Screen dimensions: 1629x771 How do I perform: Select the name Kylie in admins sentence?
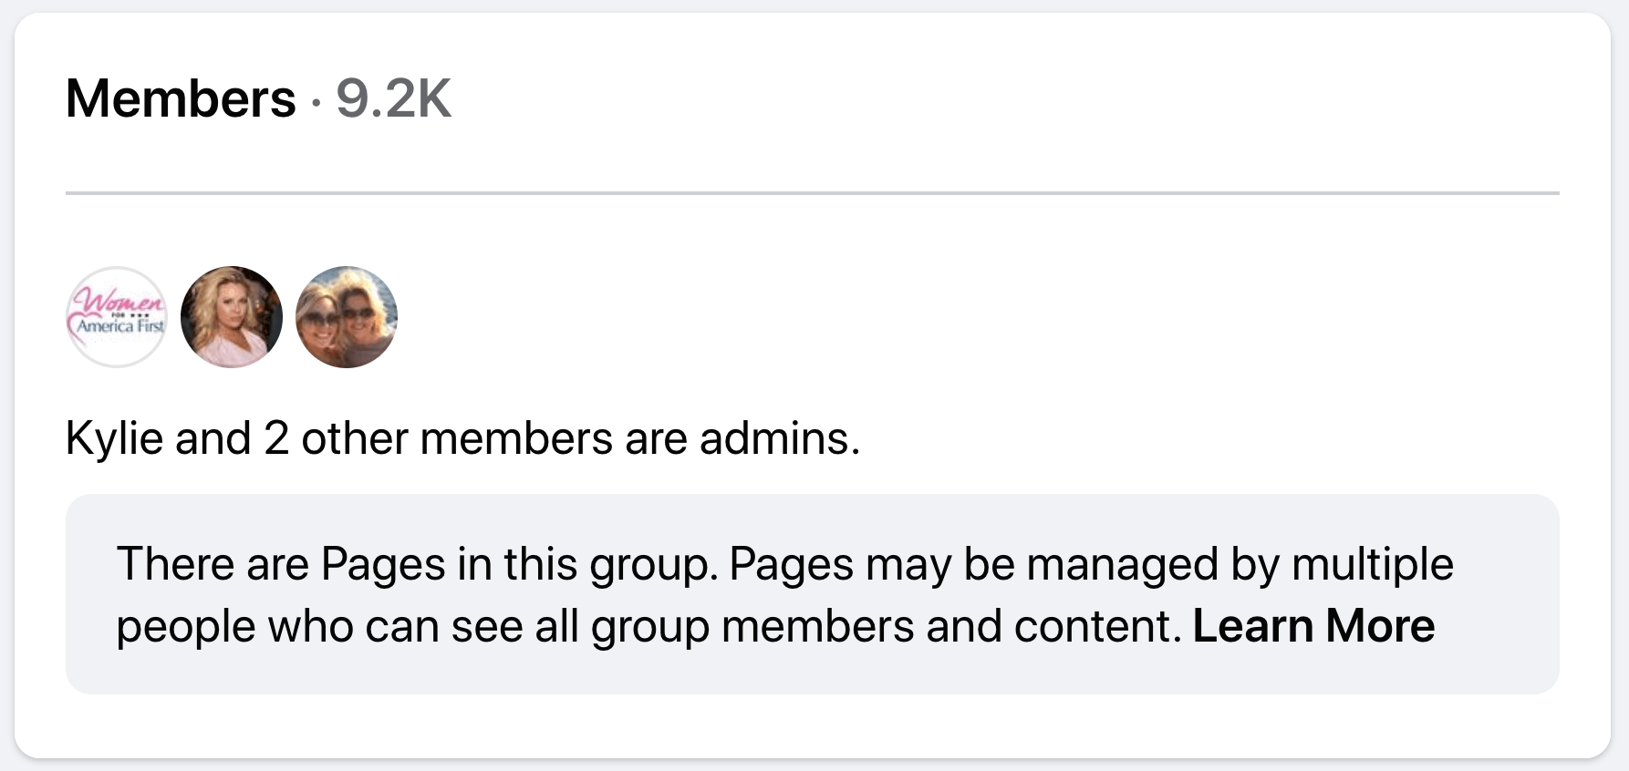114,439
